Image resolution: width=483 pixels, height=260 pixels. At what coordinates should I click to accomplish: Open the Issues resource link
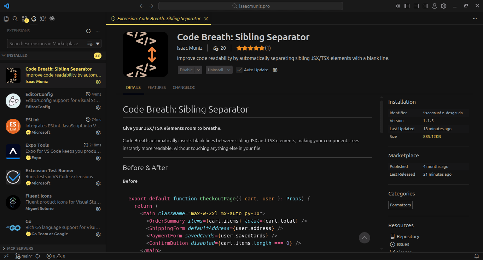click(403, 244)
